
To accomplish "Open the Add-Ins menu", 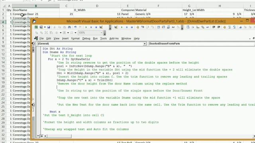I will pos(114,39).
